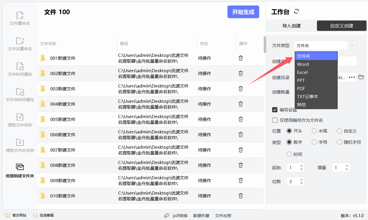Viewport: 368px width, 220px height.
Task: Delete the 009新建文件 row
Action: (241, 180)
